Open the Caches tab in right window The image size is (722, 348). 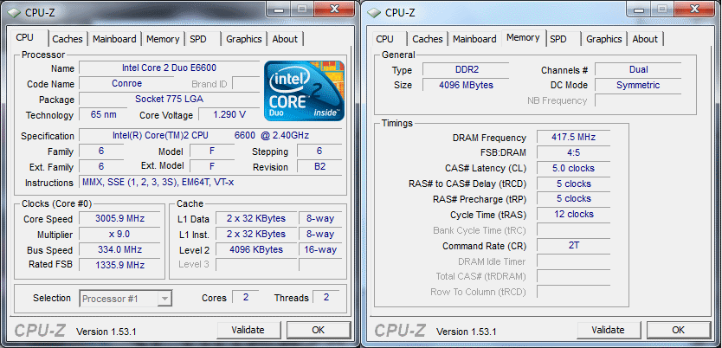(428, 39)
